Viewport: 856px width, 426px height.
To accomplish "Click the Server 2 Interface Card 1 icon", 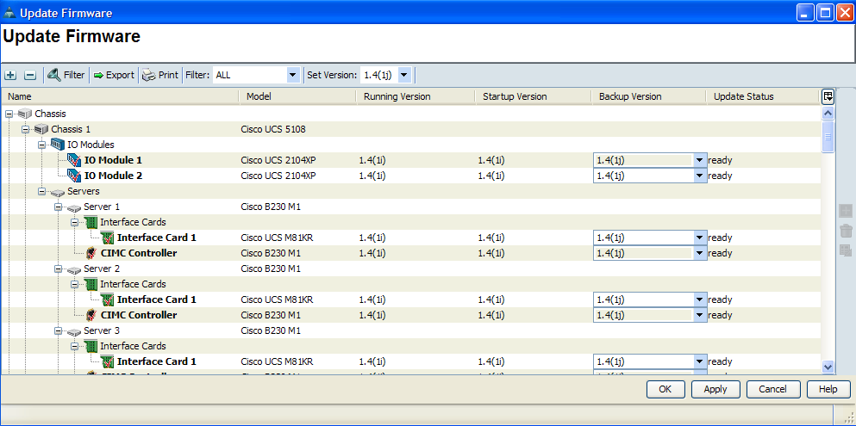I will pyautogui.click(x=107, y=299).
